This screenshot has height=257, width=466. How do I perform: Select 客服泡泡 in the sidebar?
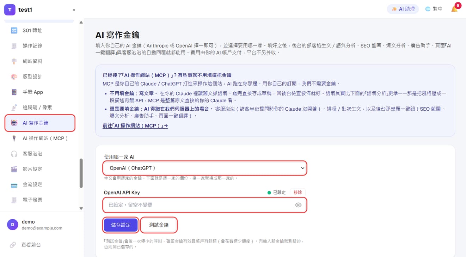[40, 154]
